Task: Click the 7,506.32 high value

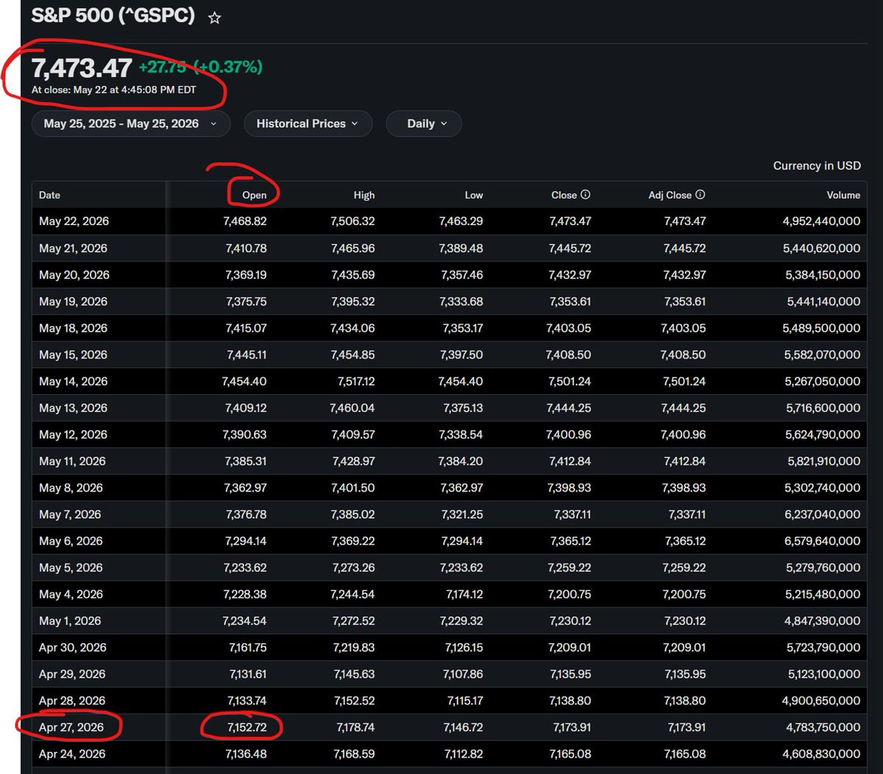Action: (352, 221)
